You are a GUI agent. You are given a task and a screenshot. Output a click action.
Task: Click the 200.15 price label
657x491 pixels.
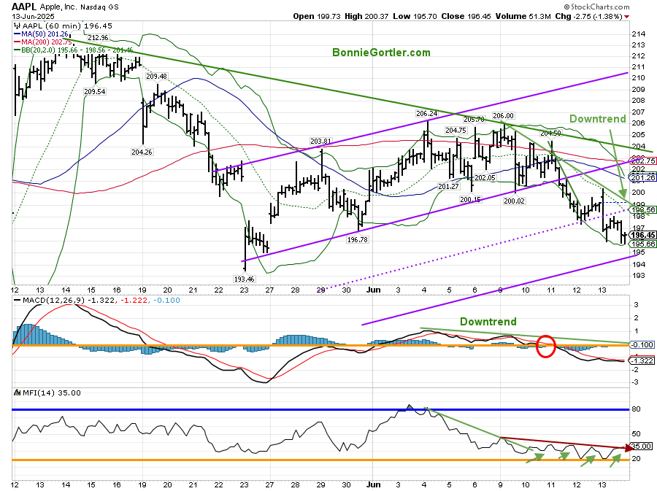click(470, 200)
